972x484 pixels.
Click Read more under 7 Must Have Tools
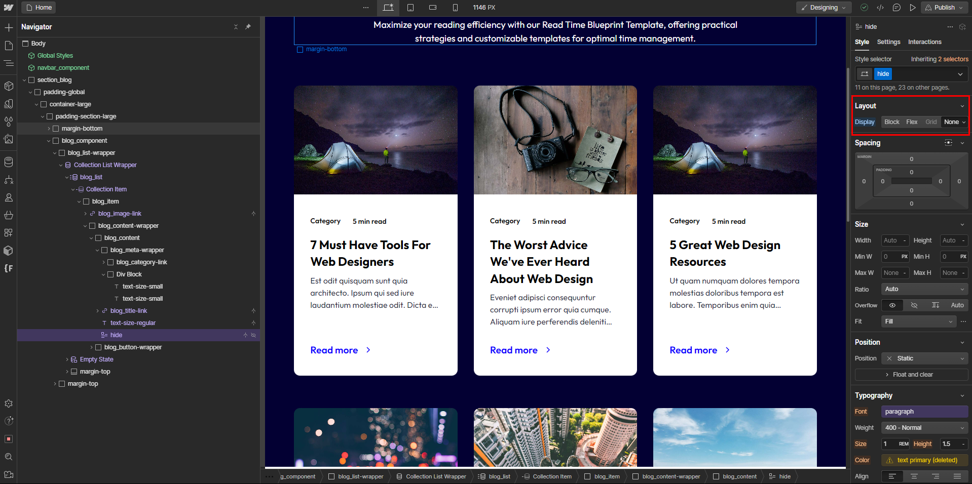[x=341, y=350]
